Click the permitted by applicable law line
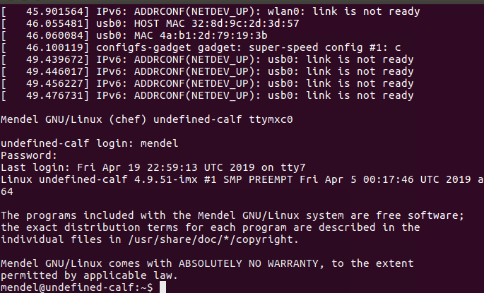 (x=89, y=276)
